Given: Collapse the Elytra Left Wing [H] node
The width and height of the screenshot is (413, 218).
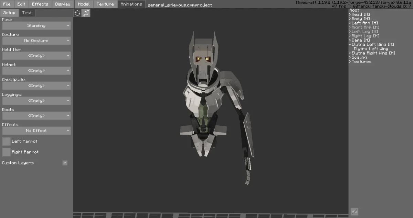Looking at the screenshot, I should [350, 45].
